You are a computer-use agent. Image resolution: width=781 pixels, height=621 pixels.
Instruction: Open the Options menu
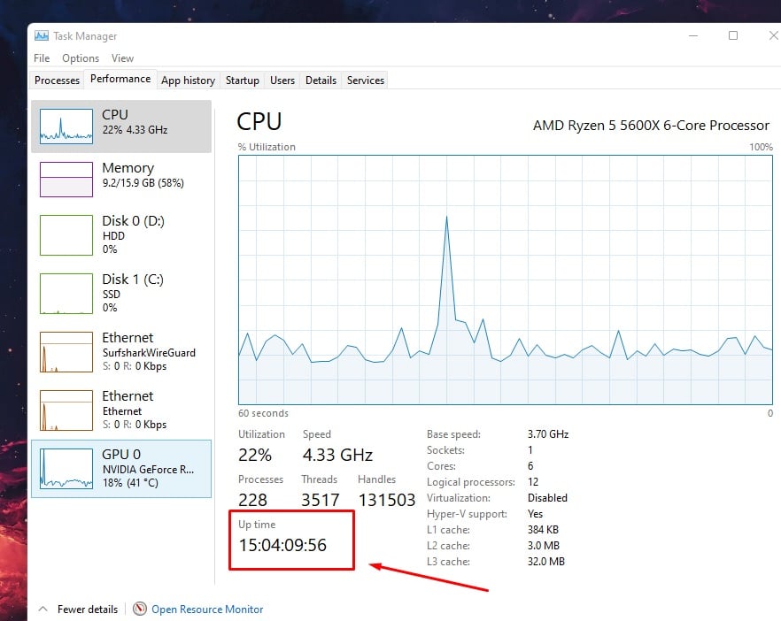81,58
